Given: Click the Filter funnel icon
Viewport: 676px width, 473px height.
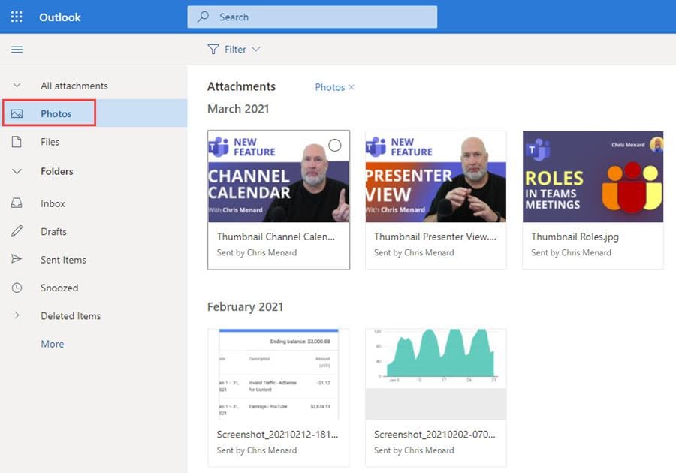Looking at the screenshot, I should (x=214, y=49).
